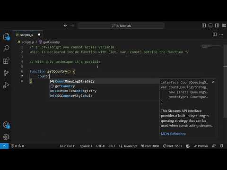Toggle the primary side bar layout icon
Viewport: 227px width, 170px height.
click(204, 25)
